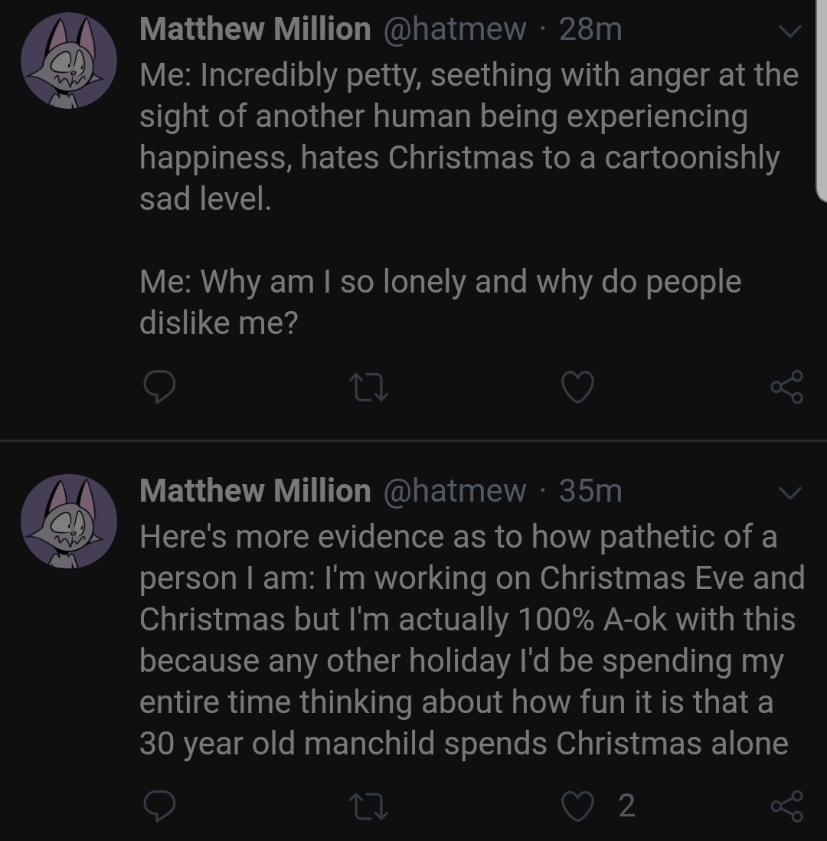Retweet the Christmas Eve working tweet
Viewport: 827px width, 841px height.
370,806
